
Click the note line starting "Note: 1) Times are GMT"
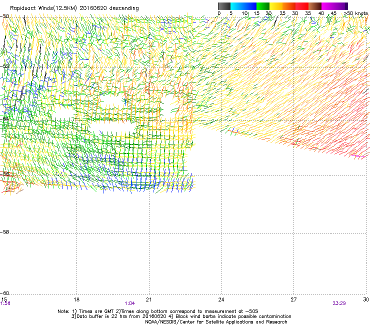(x=158, y=311)
